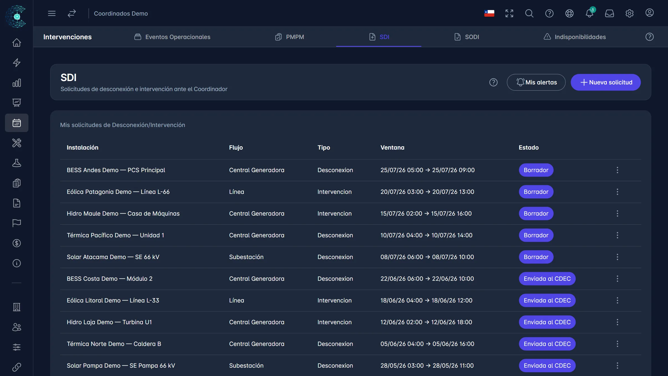The width and height of the screenshot is (668, 376).
Task: Open Mis alertas button
Action: coord(536,82)
